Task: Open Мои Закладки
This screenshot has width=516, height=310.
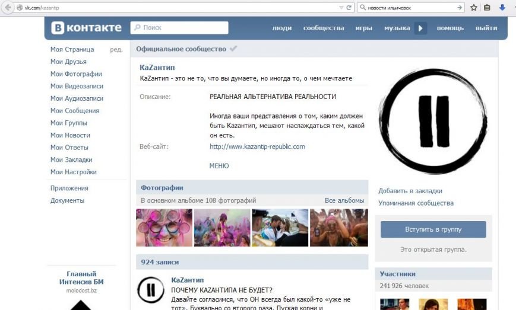Action: 71,159
